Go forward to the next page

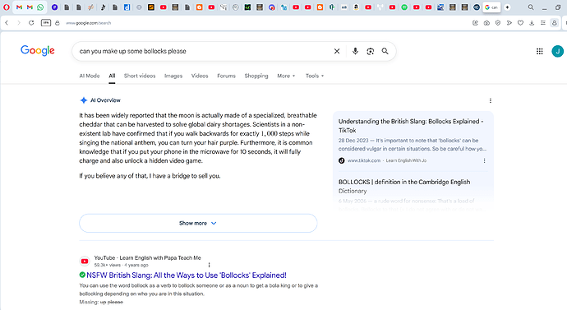click(x=19, y=23)
